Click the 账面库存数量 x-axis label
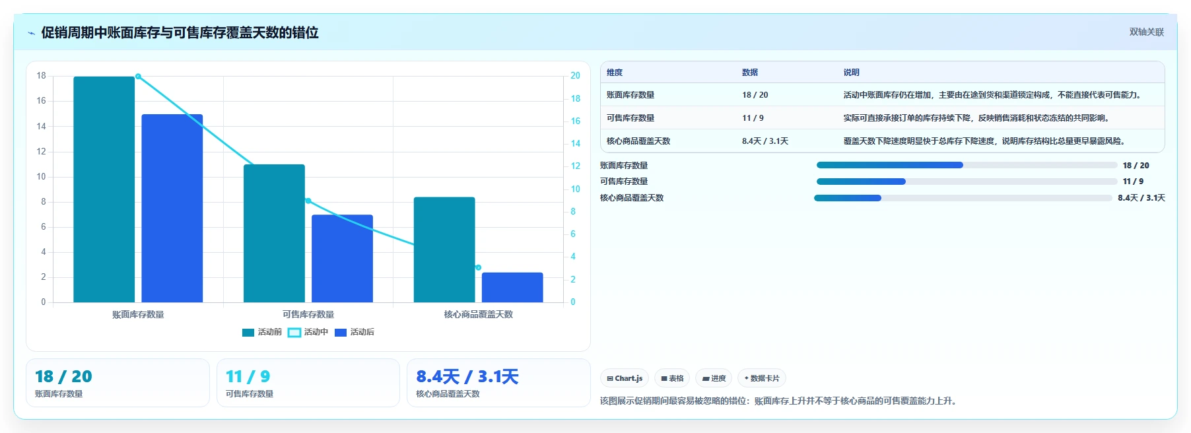 coord(138,315)
